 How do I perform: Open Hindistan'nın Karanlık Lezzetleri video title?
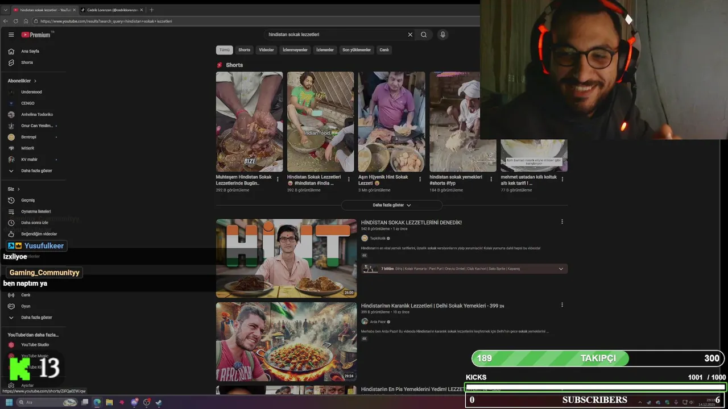click(x=432, y=306)
